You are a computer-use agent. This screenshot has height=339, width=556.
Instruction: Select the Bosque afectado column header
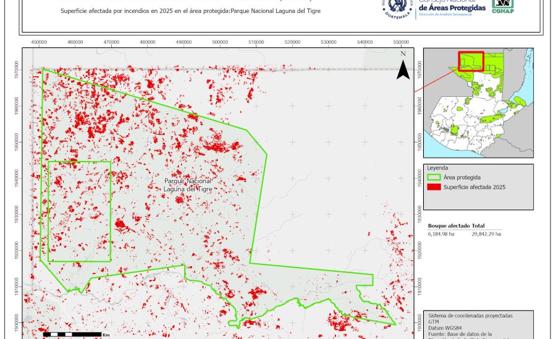coord(449,226)
